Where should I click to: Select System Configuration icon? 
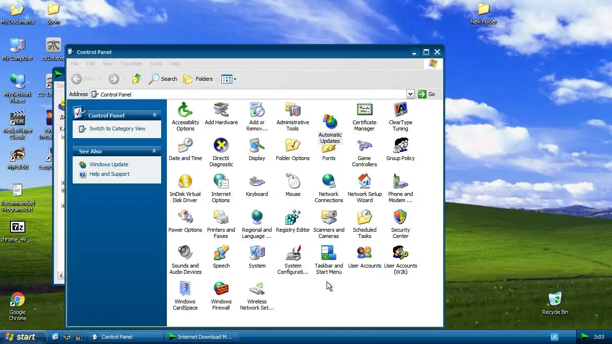tap(293, 260)
